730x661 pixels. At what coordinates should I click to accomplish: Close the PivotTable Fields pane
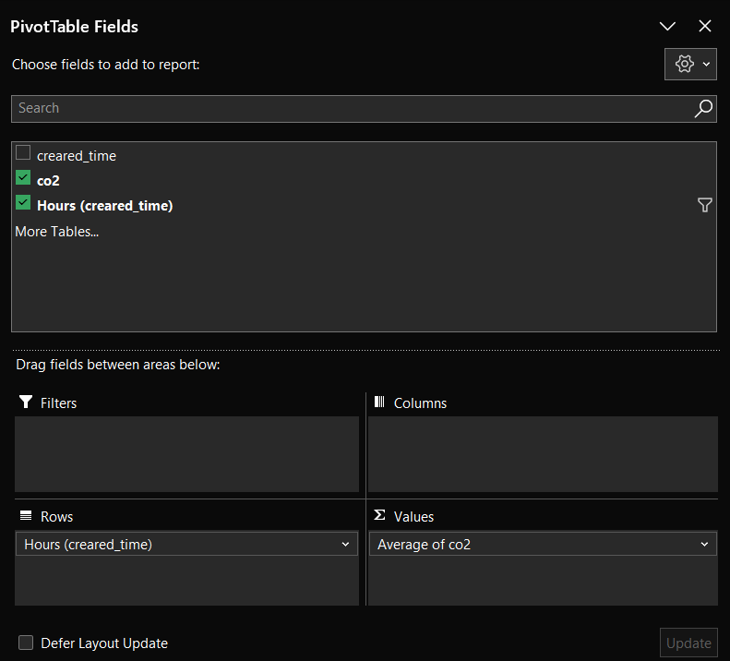(705, 26)
